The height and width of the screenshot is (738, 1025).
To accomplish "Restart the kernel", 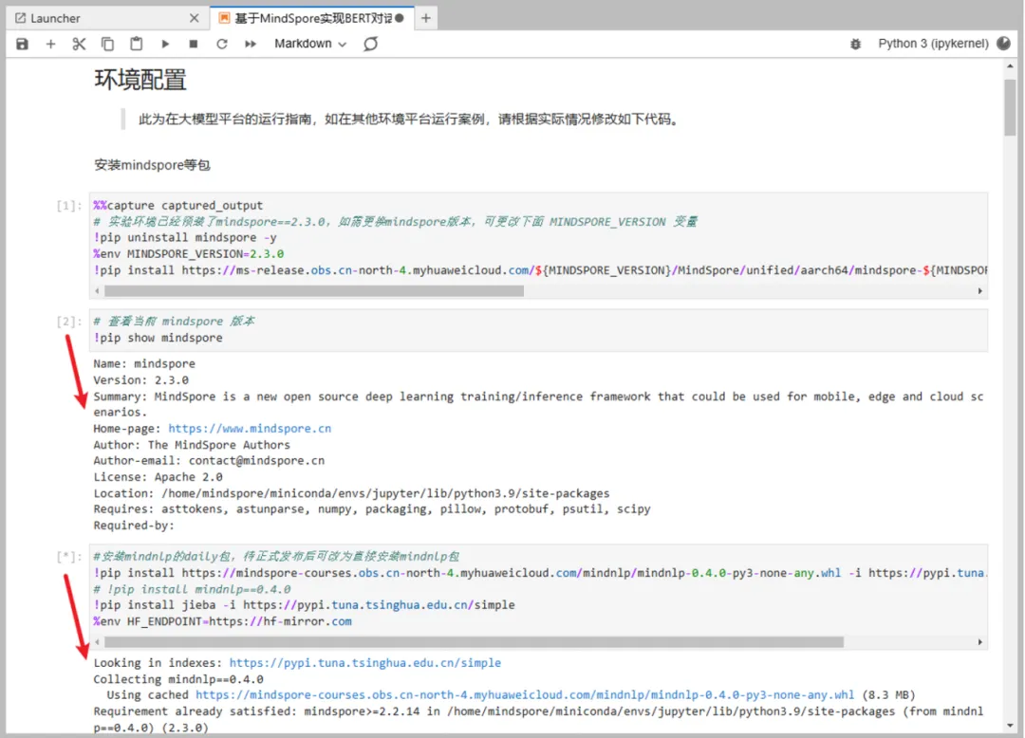I will click(222, 44).
